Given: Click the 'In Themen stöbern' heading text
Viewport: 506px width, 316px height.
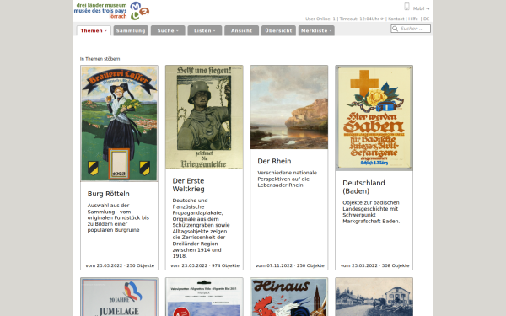Looking at the screenshot, I should (100, 59).
